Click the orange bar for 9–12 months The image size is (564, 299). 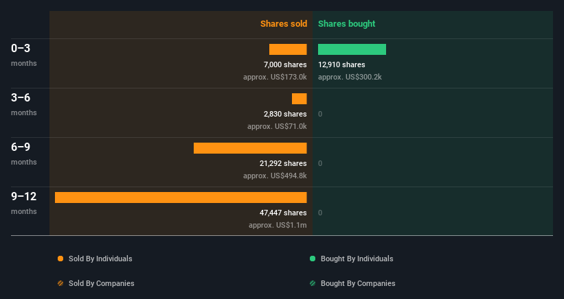pyautogui.click(x=181, y=198)
